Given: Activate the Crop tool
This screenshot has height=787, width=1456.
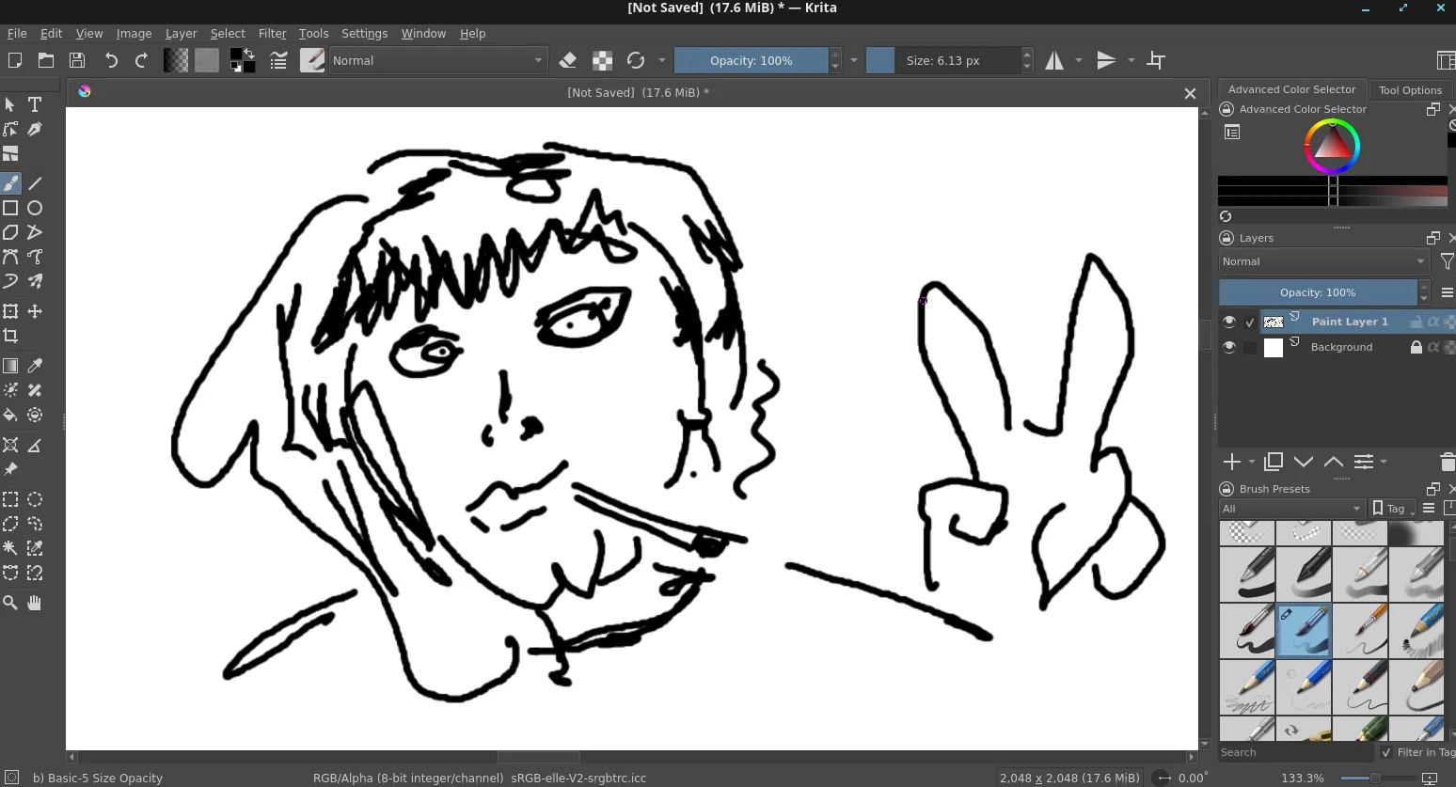Looking at the screenshot, I should (10, 336).
